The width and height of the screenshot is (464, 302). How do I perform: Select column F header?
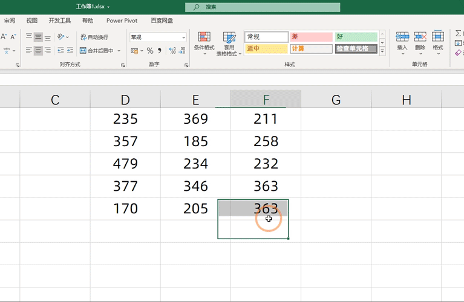coord(266,100)
